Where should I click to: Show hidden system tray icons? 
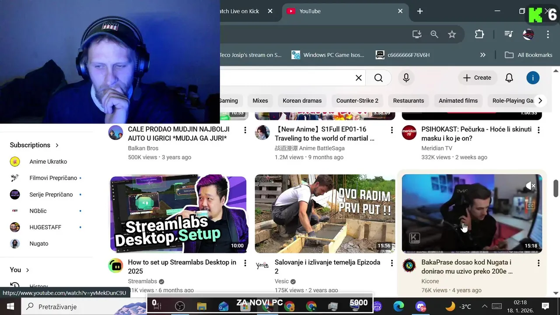click(x=484, y=306)
